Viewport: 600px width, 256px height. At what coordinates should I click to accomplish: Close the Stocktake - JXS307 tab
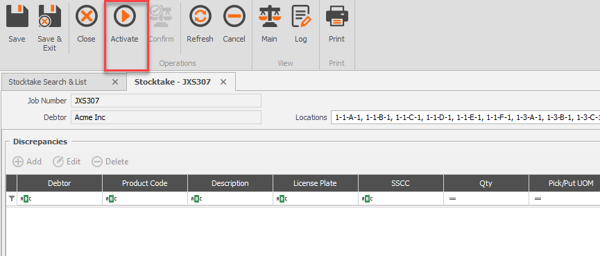(223, 82)
